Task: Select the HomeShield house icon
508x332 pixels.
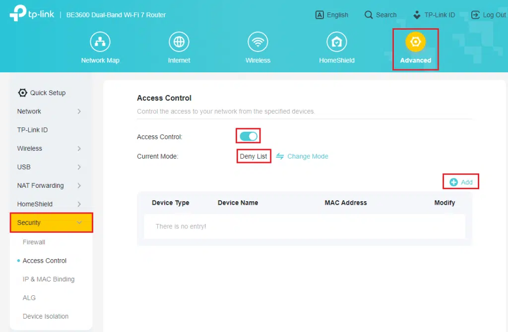Action: tap(337, 42)
